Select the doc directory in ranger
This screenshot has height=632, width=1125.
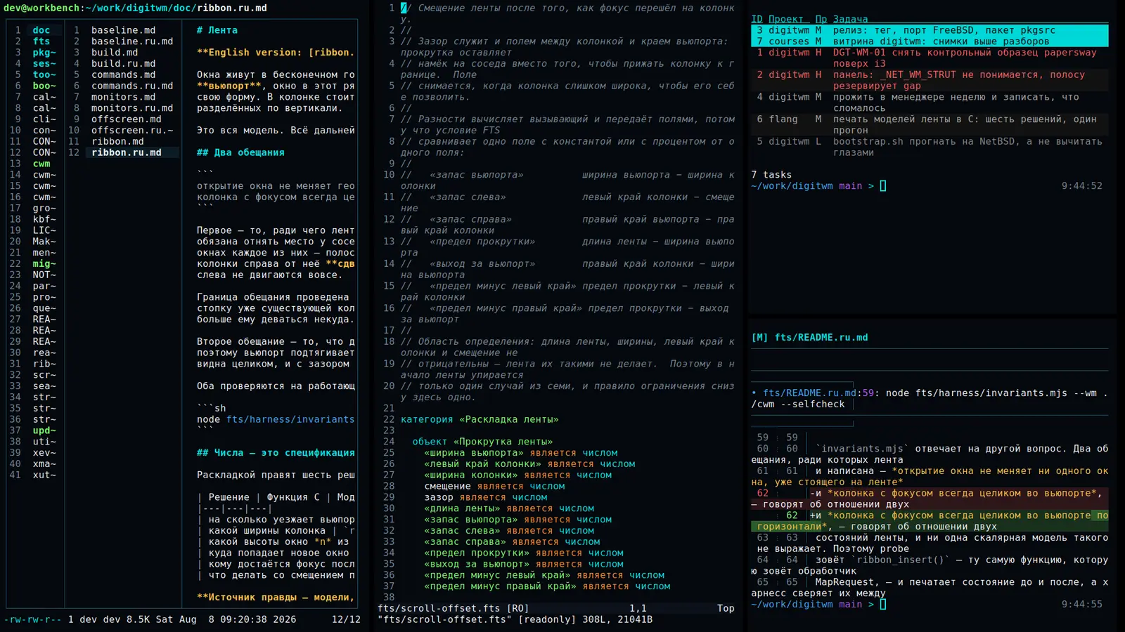point(41,30)
